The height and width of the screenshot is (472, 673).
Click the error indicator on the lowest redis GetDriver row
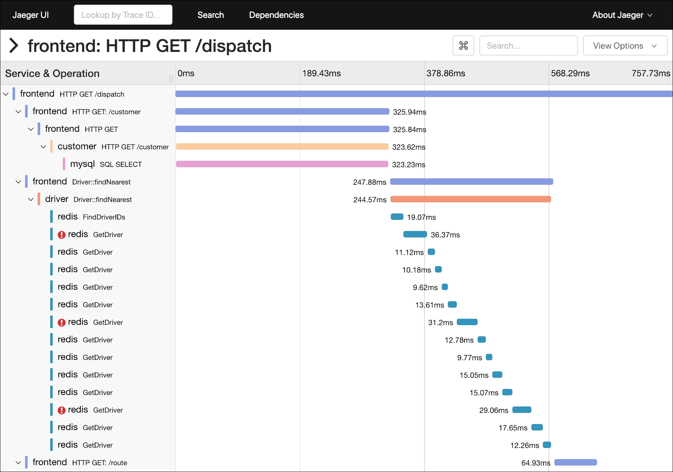click(x=62, y=410)
